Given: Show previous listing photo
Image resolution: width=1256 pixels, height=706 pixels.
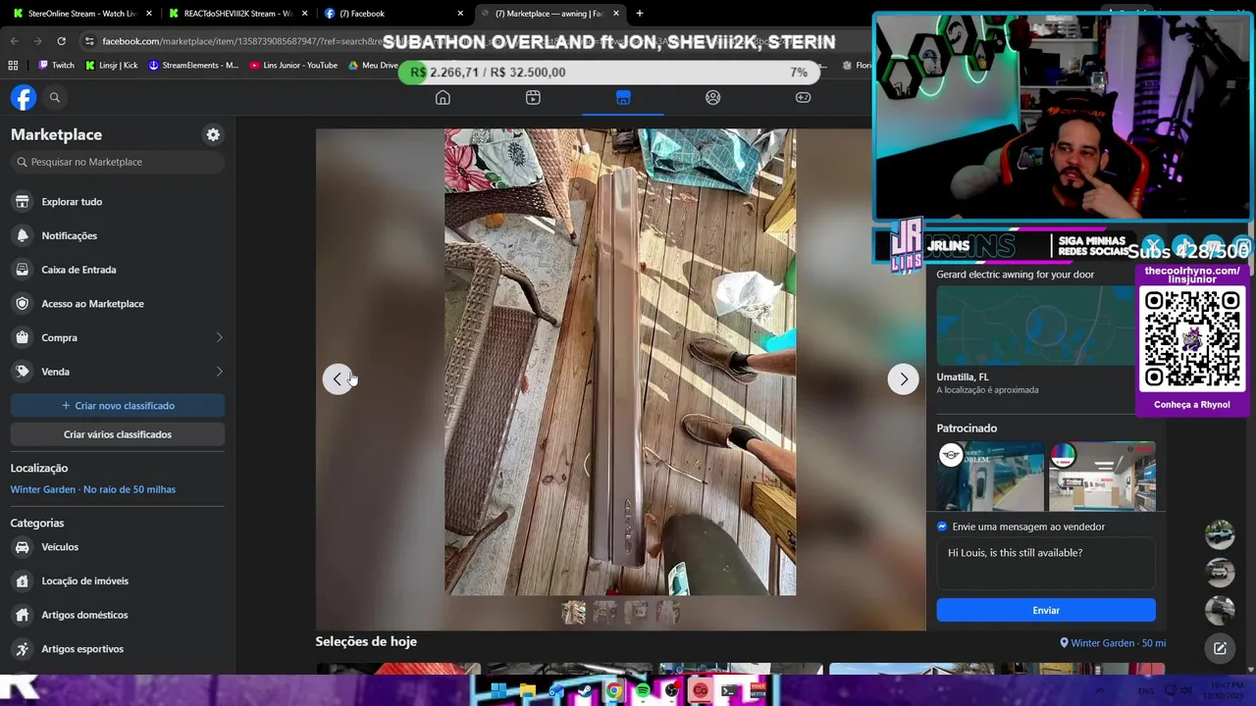Looking at the screenshot, I should pos(338,378).
